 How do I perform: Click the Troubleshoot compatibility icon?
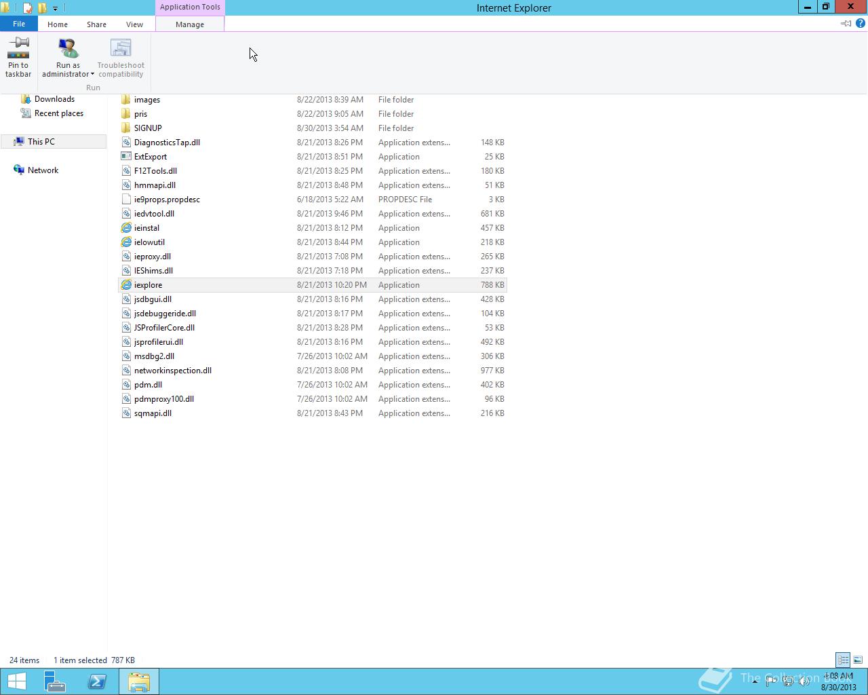121,49
